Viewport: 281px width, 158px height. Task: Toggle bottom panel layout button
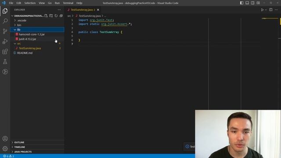point(247,3)
